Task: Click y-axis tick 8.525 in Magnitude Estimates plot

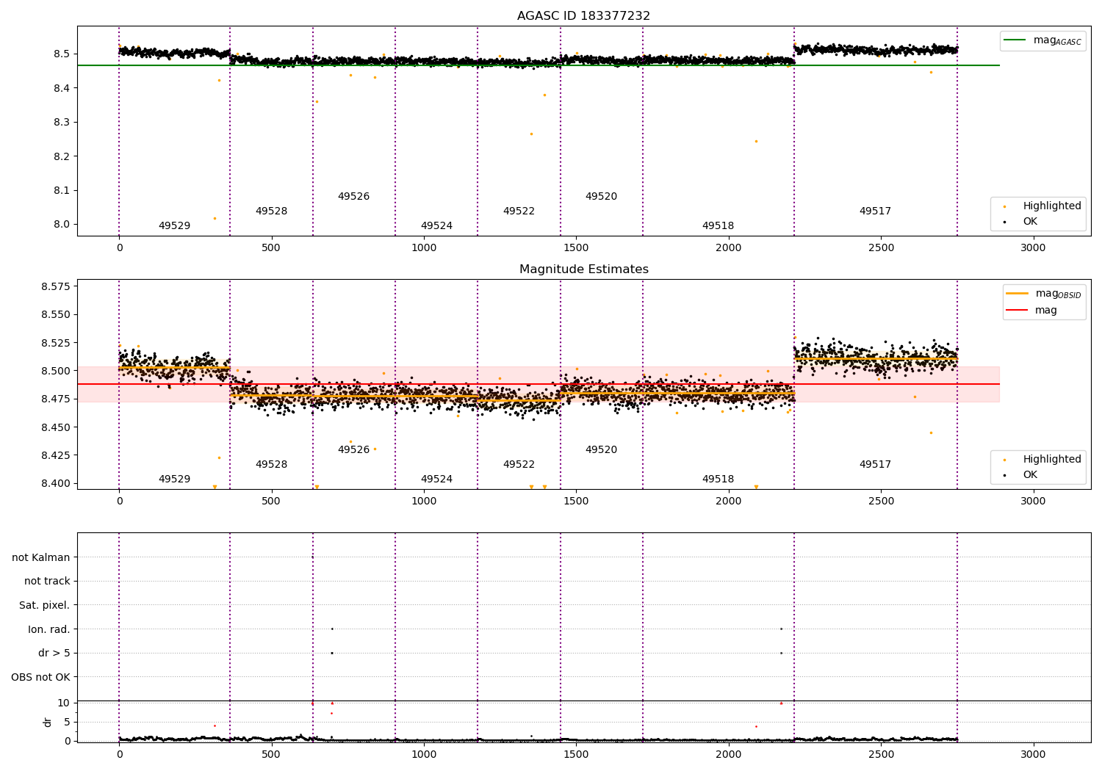Action: click(x=56, y=343)
